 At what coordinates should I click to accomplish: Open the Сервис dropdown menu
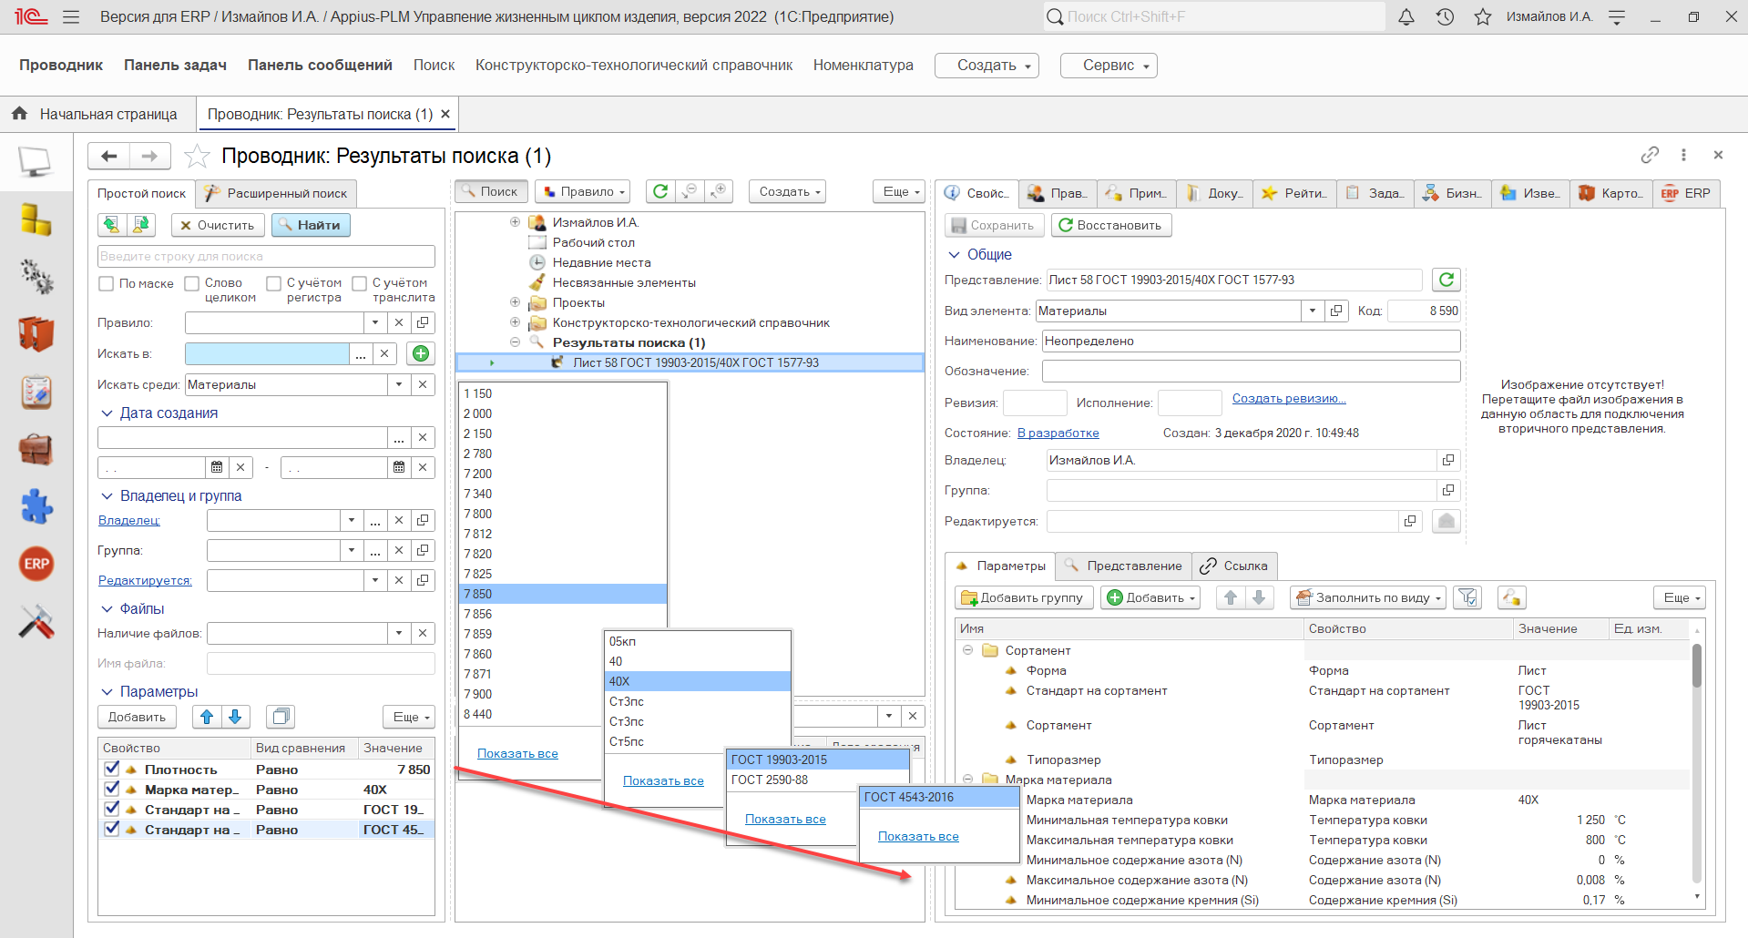(x=1109, y=66)
